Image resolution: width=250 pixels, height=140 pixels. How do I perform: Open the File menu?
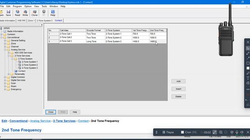coord(2,6)
